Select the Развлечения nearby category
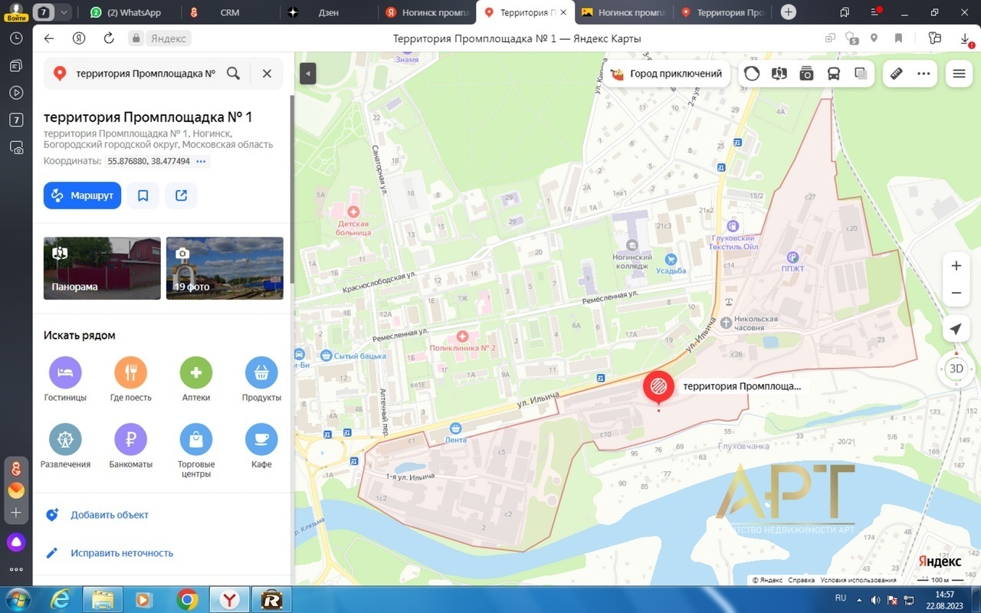This screenshot has width=981, height=613. pos(65,446)
